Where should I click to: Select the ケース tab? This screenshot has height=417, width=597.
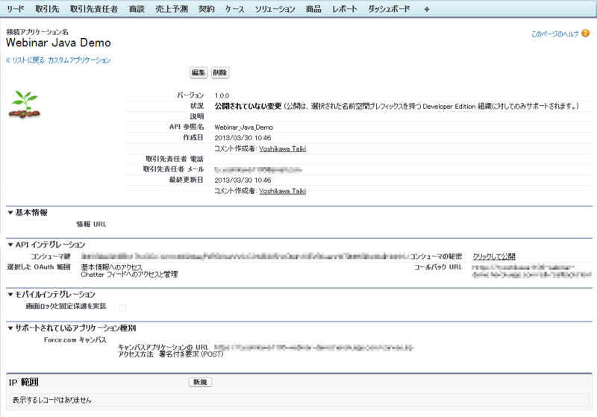tap(234, 9)
